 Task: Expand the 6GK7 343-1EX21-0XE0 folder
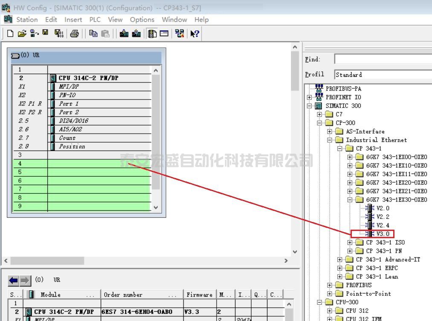pyautogui.click(x=350, y=191)
